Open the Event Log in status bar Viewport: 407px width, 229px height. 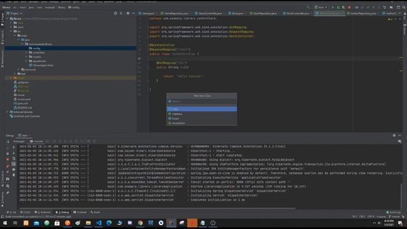click(x=394, y=212)
